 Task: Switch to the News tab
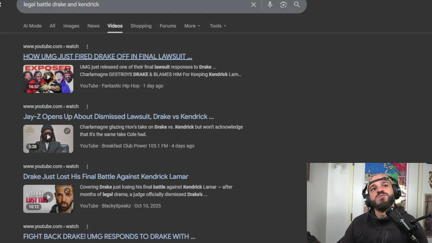coord(93,26)
